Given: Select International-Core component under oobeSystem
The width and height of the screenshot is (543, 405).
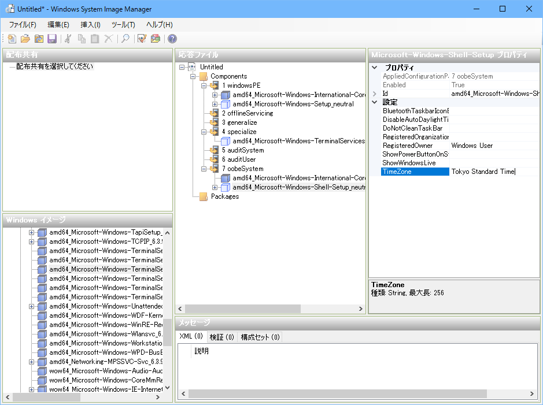Looking at the screenshot, I should click(x=298, y=178).
